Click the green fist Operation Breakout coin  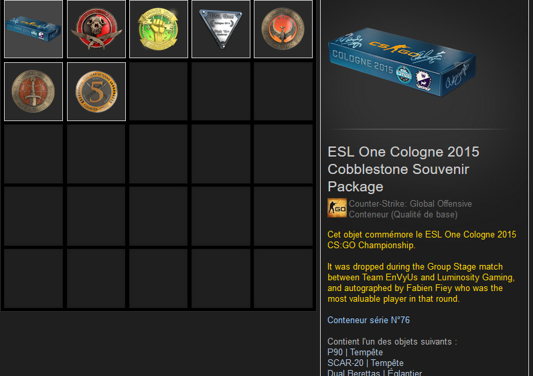[x=159, y=29]
